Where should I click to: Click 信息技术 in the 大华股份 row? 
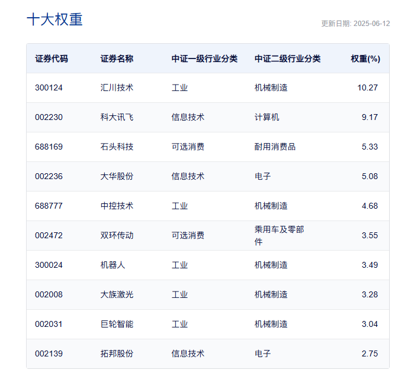188,176
